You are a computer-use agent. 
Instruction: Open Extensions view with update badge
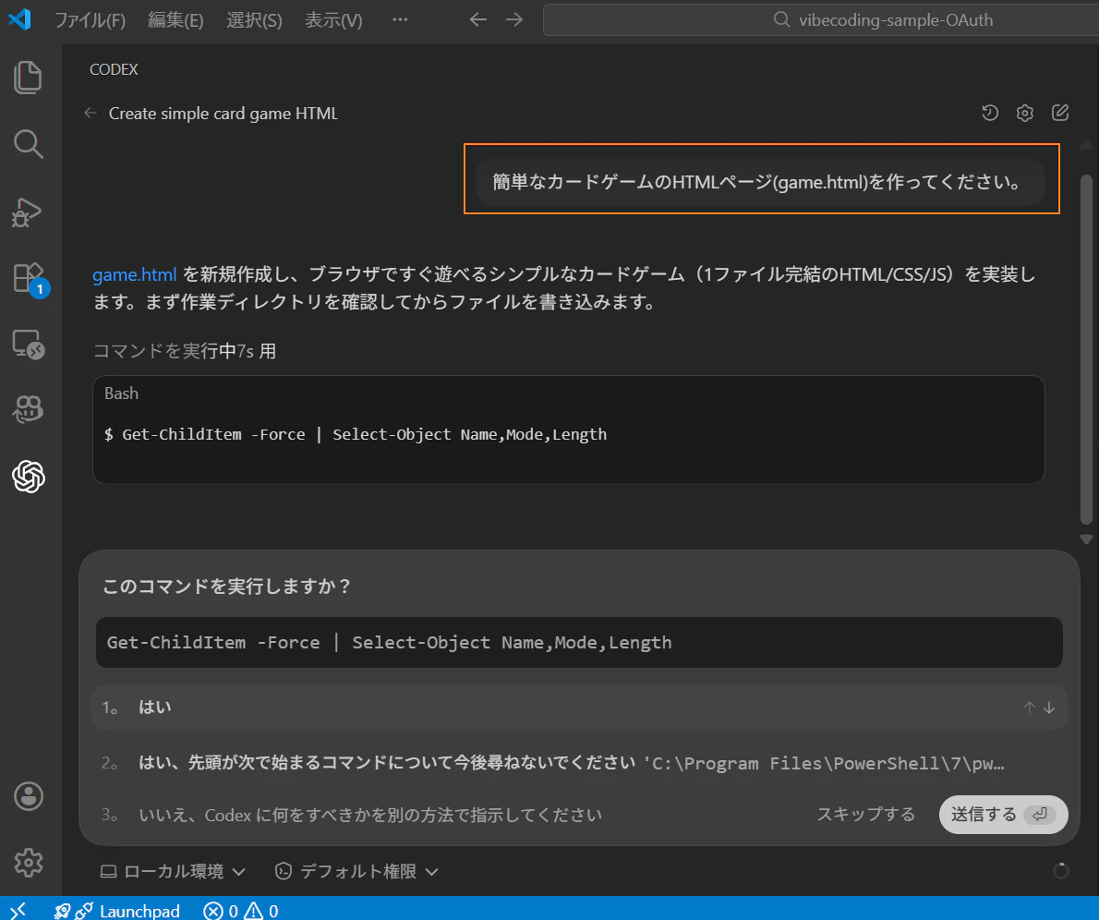(30, 278)
